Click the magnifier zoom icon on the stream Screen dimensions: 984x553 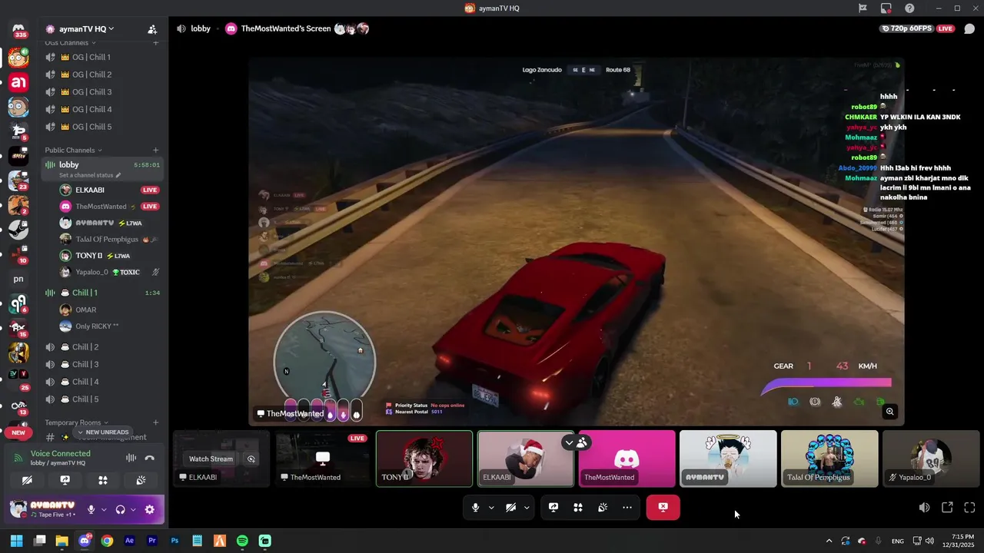coord(889,412)
